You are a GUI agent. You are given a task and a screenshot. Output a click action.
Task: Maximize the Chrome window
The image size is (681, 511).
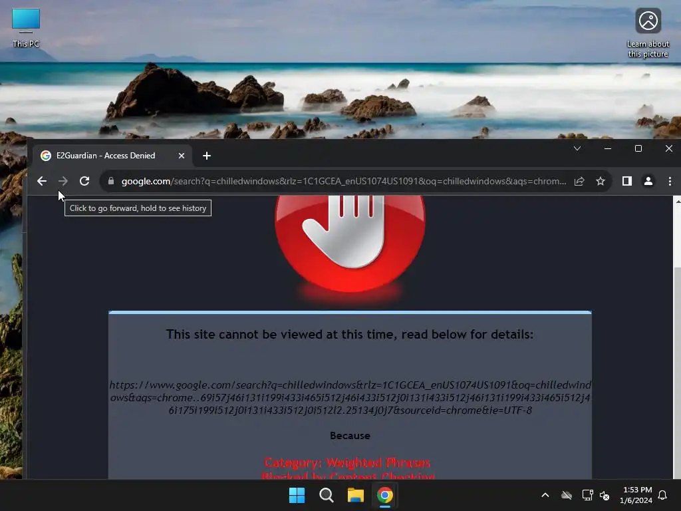638,148
